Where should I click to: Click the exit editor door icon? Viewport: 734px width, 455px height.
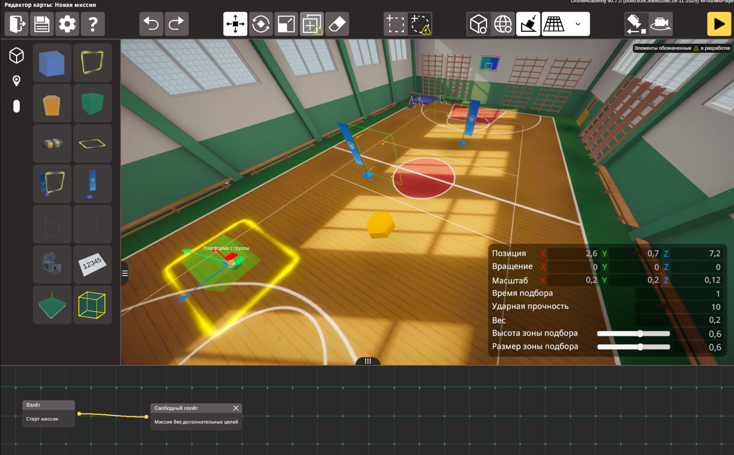coord(17,24)
